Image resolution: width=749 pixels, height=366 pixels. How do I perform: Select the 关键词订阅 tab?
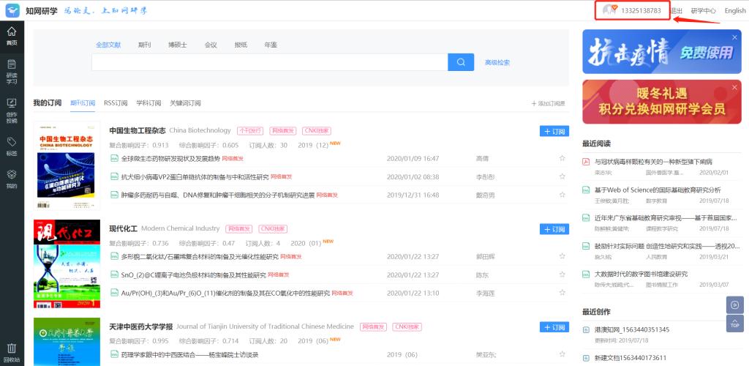tap(185, 103)
